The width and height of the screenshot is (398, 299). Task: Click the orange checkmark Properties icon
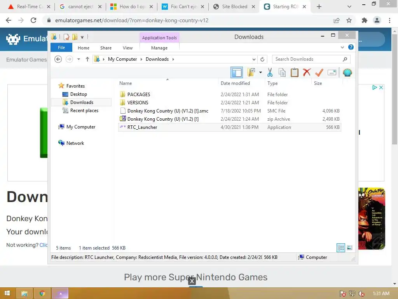(319, 72)
